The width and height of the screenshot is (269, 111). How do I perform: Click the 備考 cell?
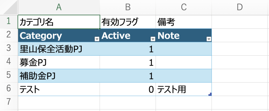(184, 22)
